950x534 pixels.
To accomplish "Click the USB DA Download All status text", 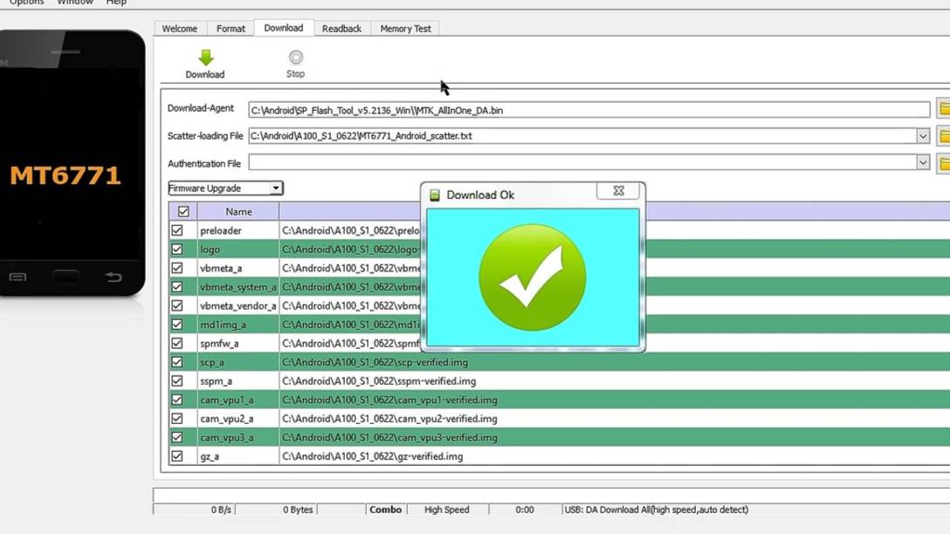I will (656, 510).
